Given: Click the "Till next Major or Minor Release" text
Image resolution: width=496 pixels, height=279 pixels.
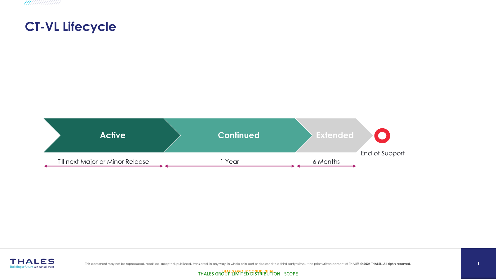Looking at the screenshot, I should click(103, 162).
